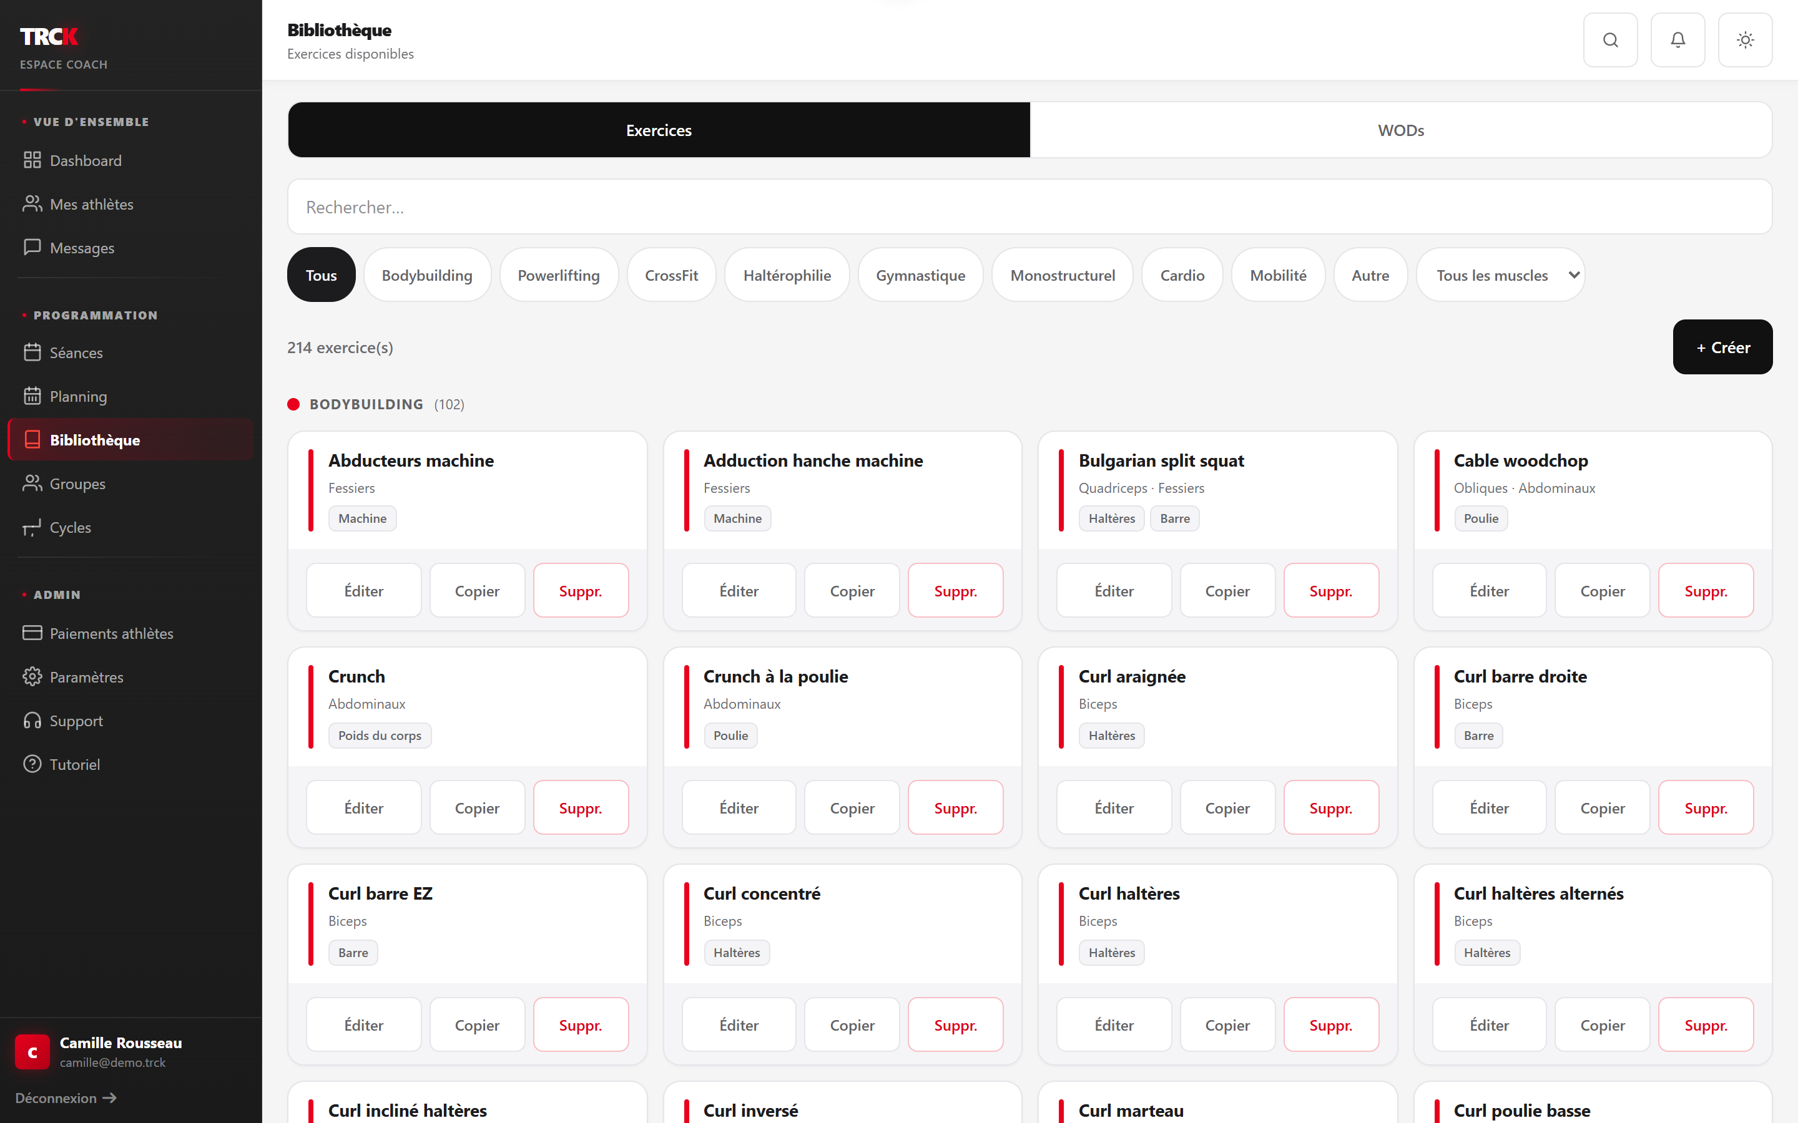Filter by CrossFit category
The height and width of the screenshot is (1123, 1798).
672,275
